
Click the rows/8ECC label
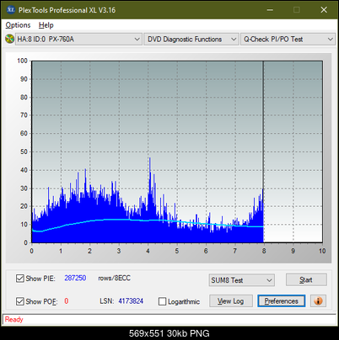[114, 278]
